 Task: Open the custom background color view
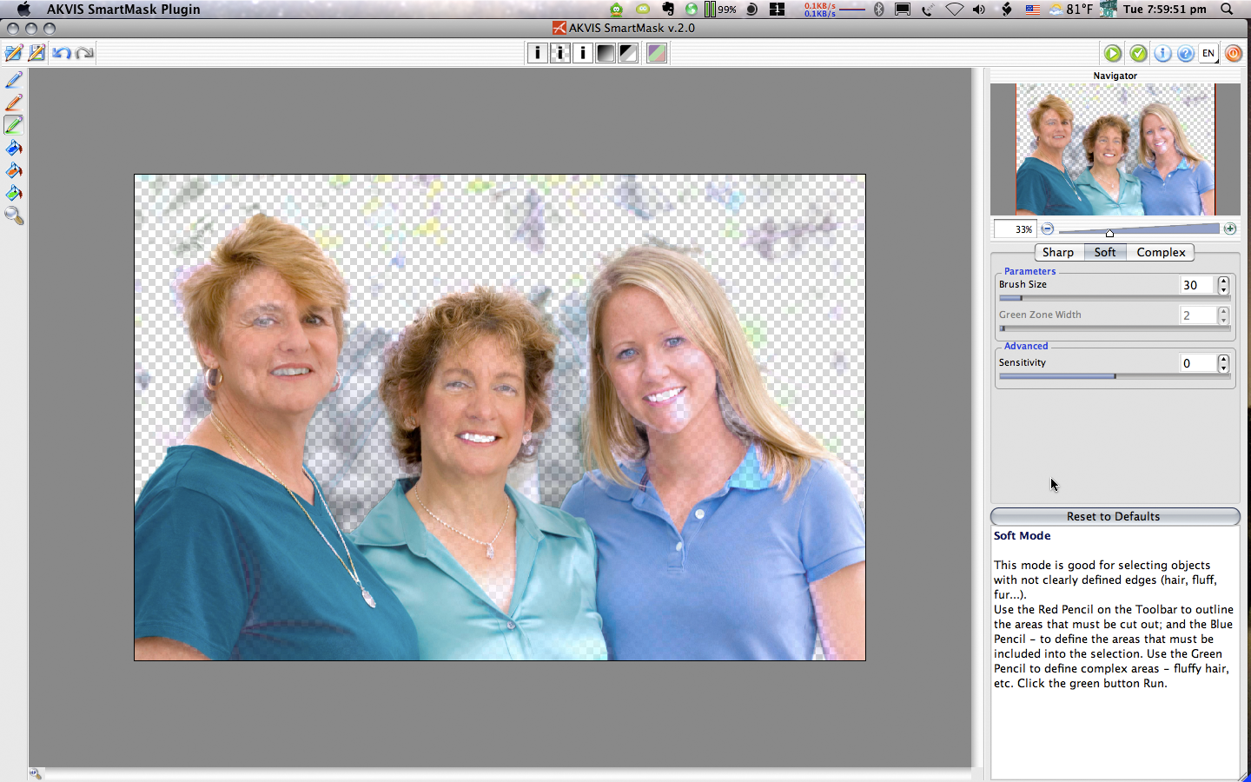(657, 53)
